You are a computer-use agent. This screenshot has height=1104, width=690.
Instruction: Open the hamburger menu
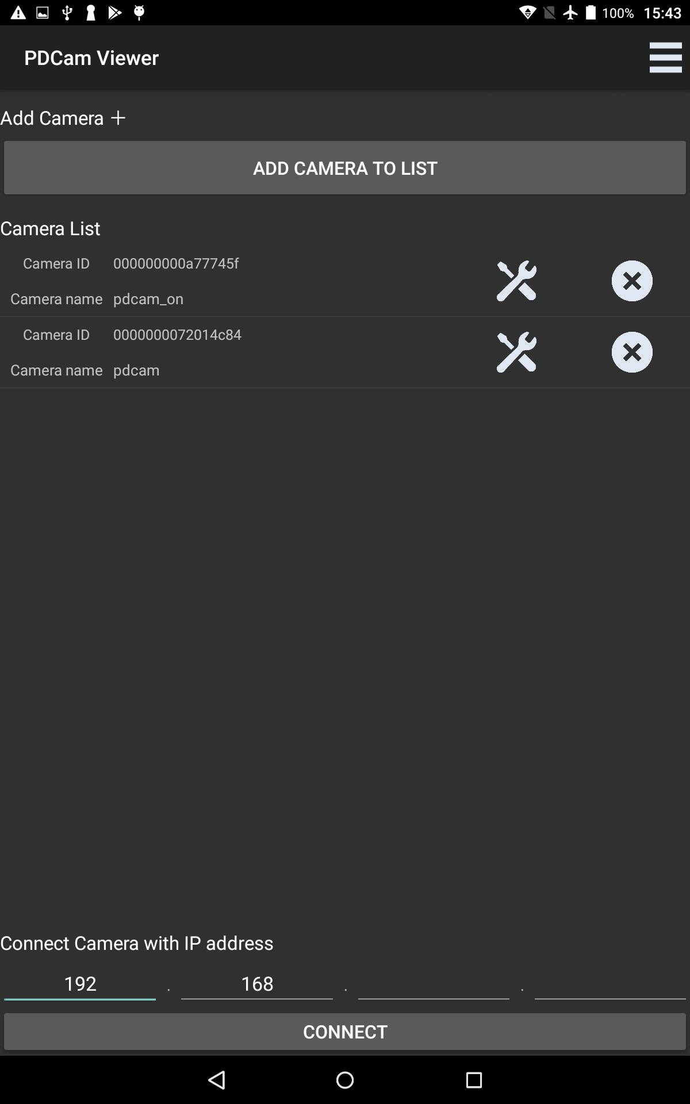(665, 57)
